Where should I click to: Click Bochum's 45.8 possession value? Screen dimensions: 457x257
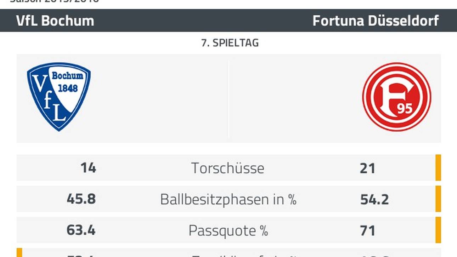coord(81,199)
